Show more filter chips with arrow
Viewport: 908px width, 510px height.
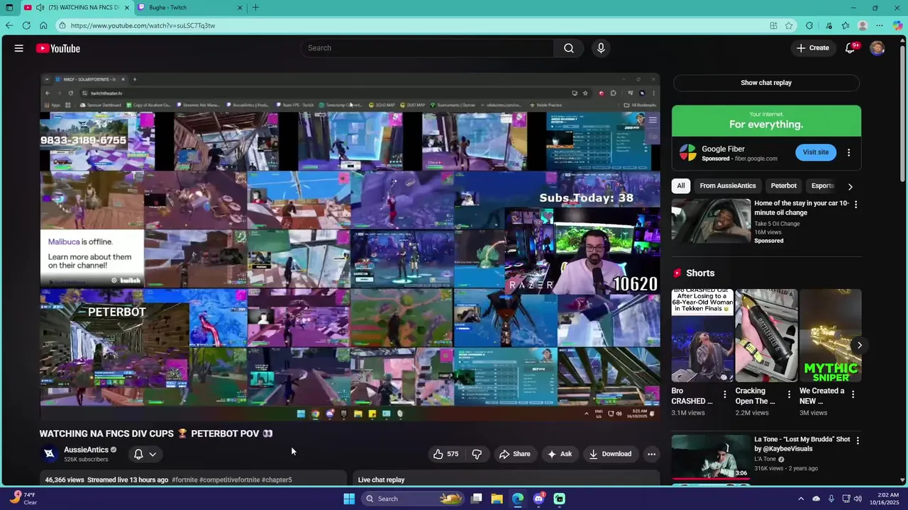pyautogui.click(x=850, y=186)
